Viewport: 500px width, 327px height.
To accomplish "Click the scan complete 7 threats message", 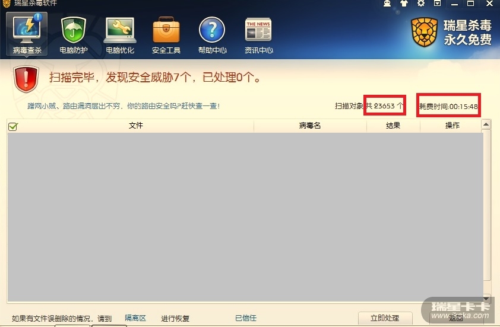I will tap(156, 77).
